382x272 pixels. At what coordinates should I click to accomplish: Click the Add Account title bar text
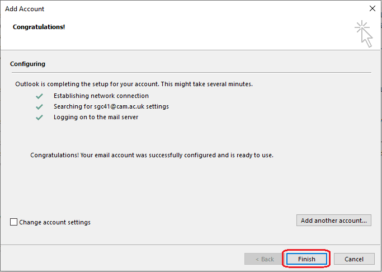pos(25,9)
